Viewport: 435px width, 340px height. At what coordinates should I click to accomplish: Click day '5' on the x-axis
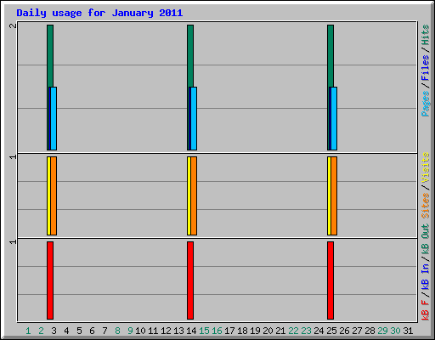click(79, 331)
